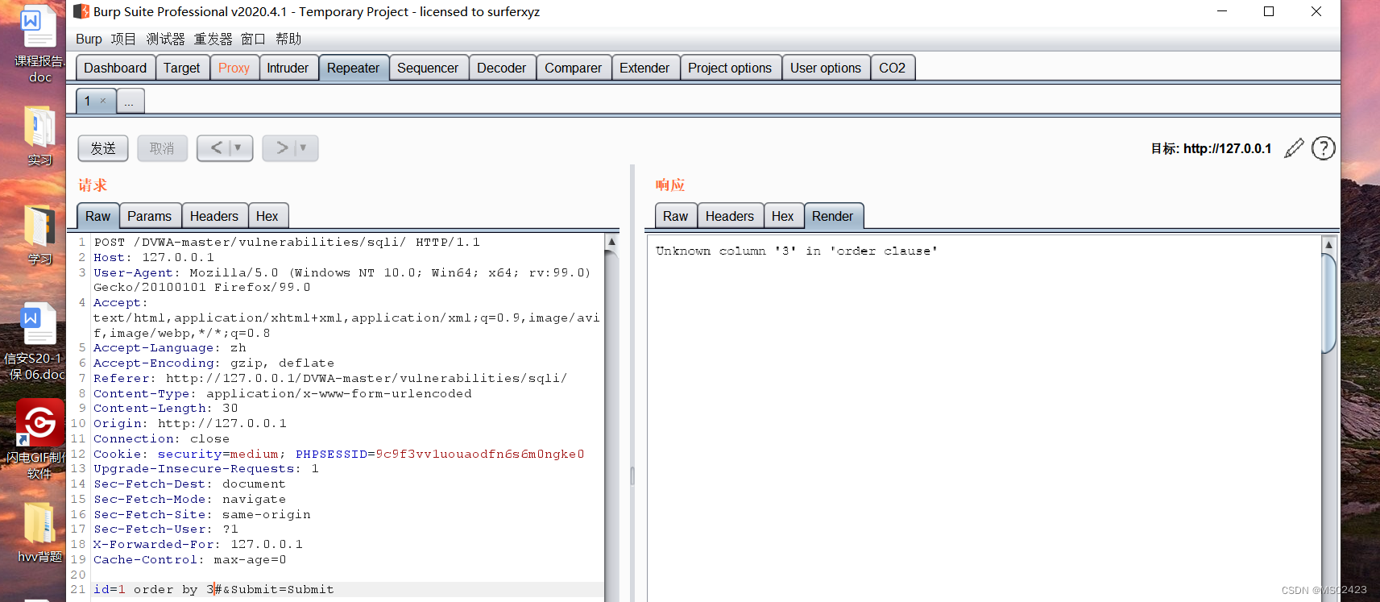This screenshot has width=1380, height=602.
Task: Select the request Params tab
Action: point(150,216)
